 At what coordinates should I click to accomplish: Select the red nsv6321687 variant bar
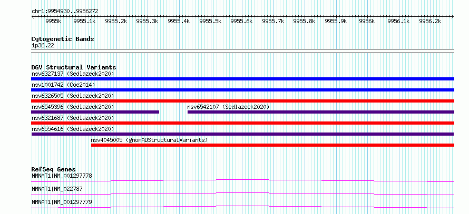[242, 123]
